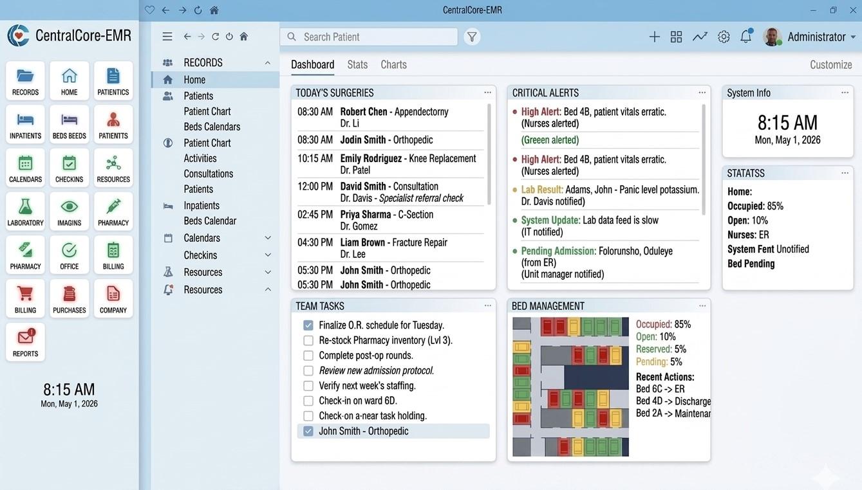Select Beds Calendars in sidebar
Viewport: 862px width, 490px height.
click(x=212, y=127)
